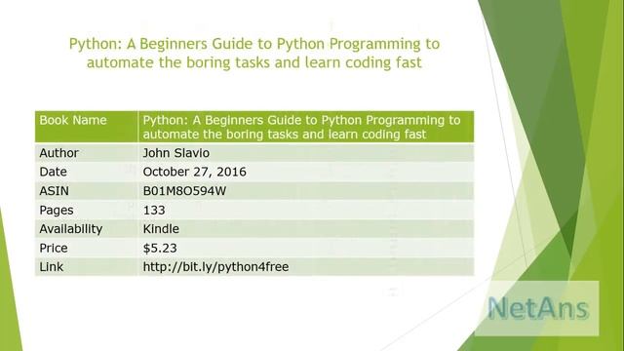Click the pages value '133'

pos(154,210)
